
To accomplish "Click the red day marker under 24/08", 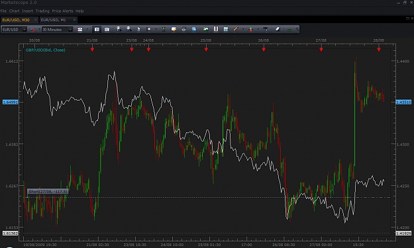I will point(148,50).
